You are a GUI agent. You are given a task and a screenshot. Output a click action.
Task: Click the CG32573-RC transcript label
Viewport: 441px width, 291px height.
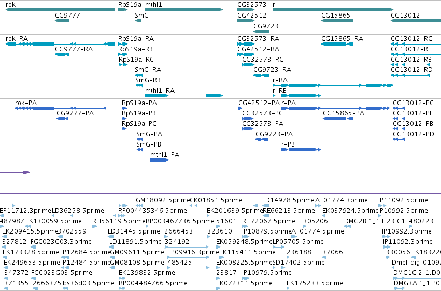[x=263, y=59]
